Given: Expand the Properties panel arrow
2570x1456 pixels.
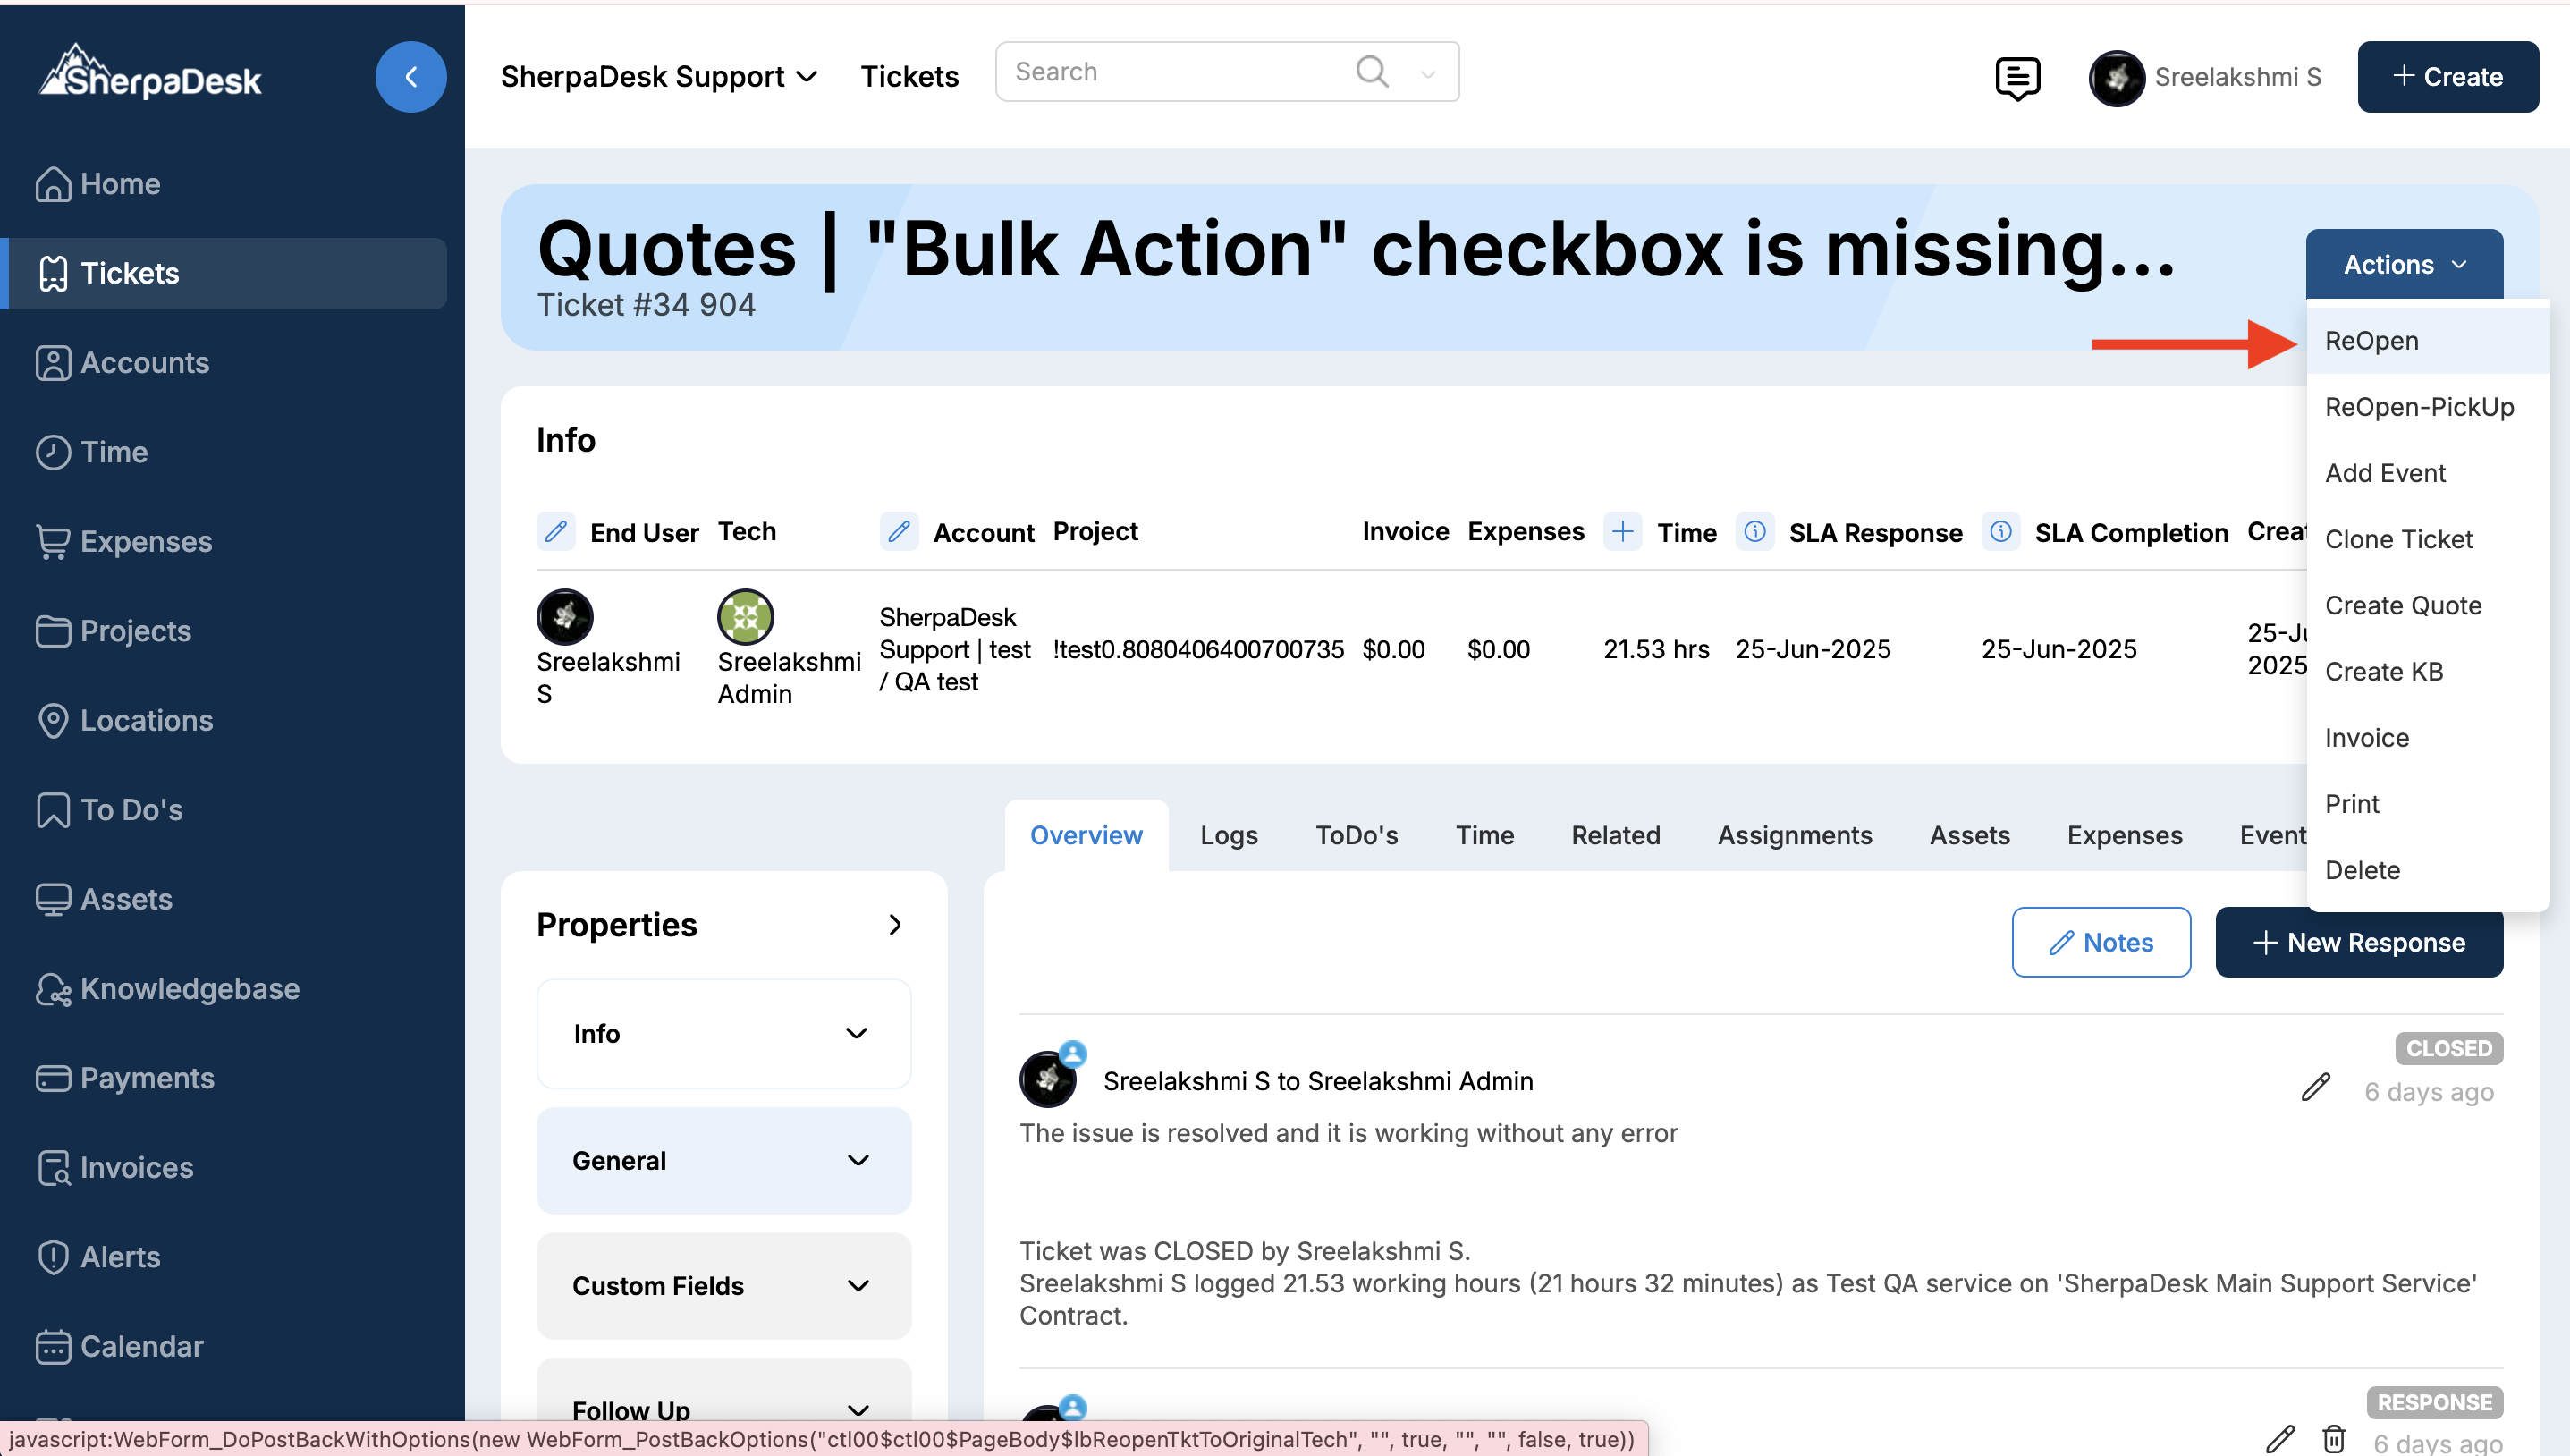Looking at the screenshot, I should [x=894, y=925].
